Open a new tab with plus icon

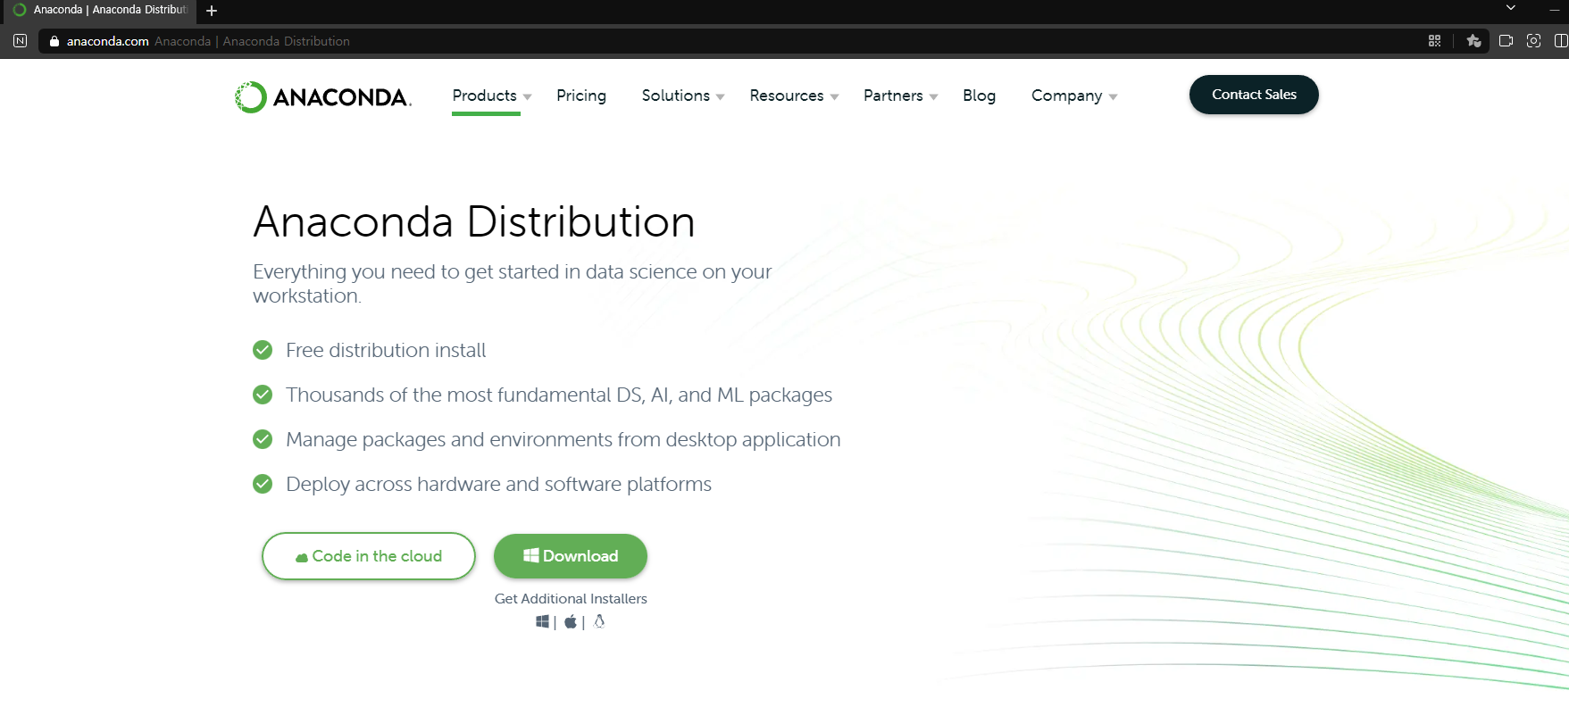click(x=212, y=11)
